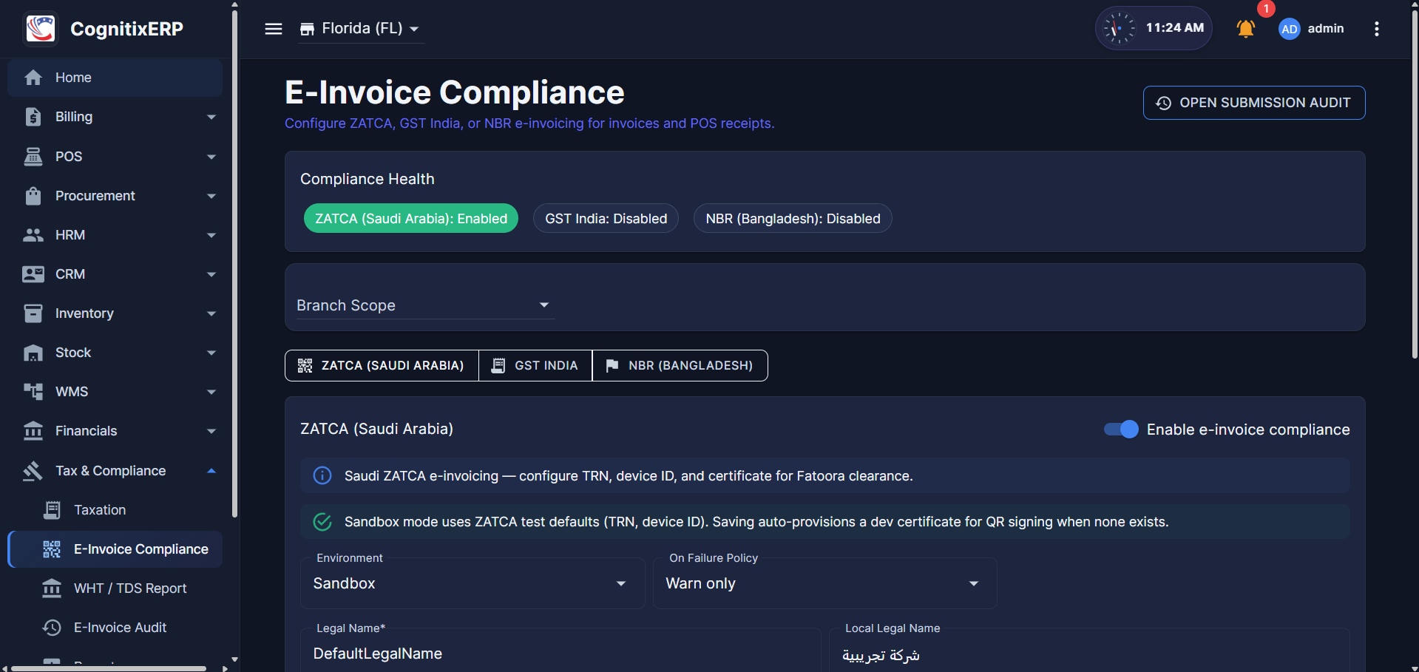This screenshot has width=1419, height=672.
Task: Click the red notification count badge
Action: [x=1266, y=9]
